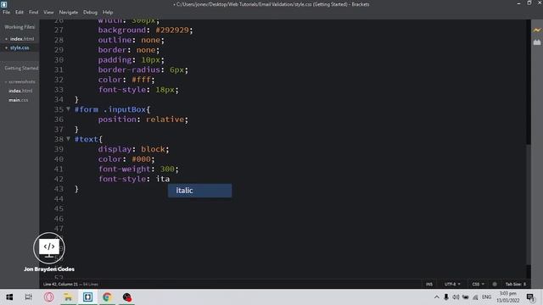Image resolution: width=543 pixels, height=305 pixels.
Task: Click the #292929 background color value
Action: [x=171, y=30]
